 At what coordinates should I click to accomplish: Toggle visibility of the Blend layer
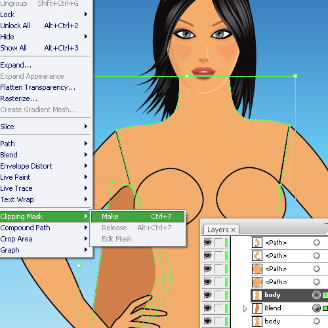pos(207,308)
